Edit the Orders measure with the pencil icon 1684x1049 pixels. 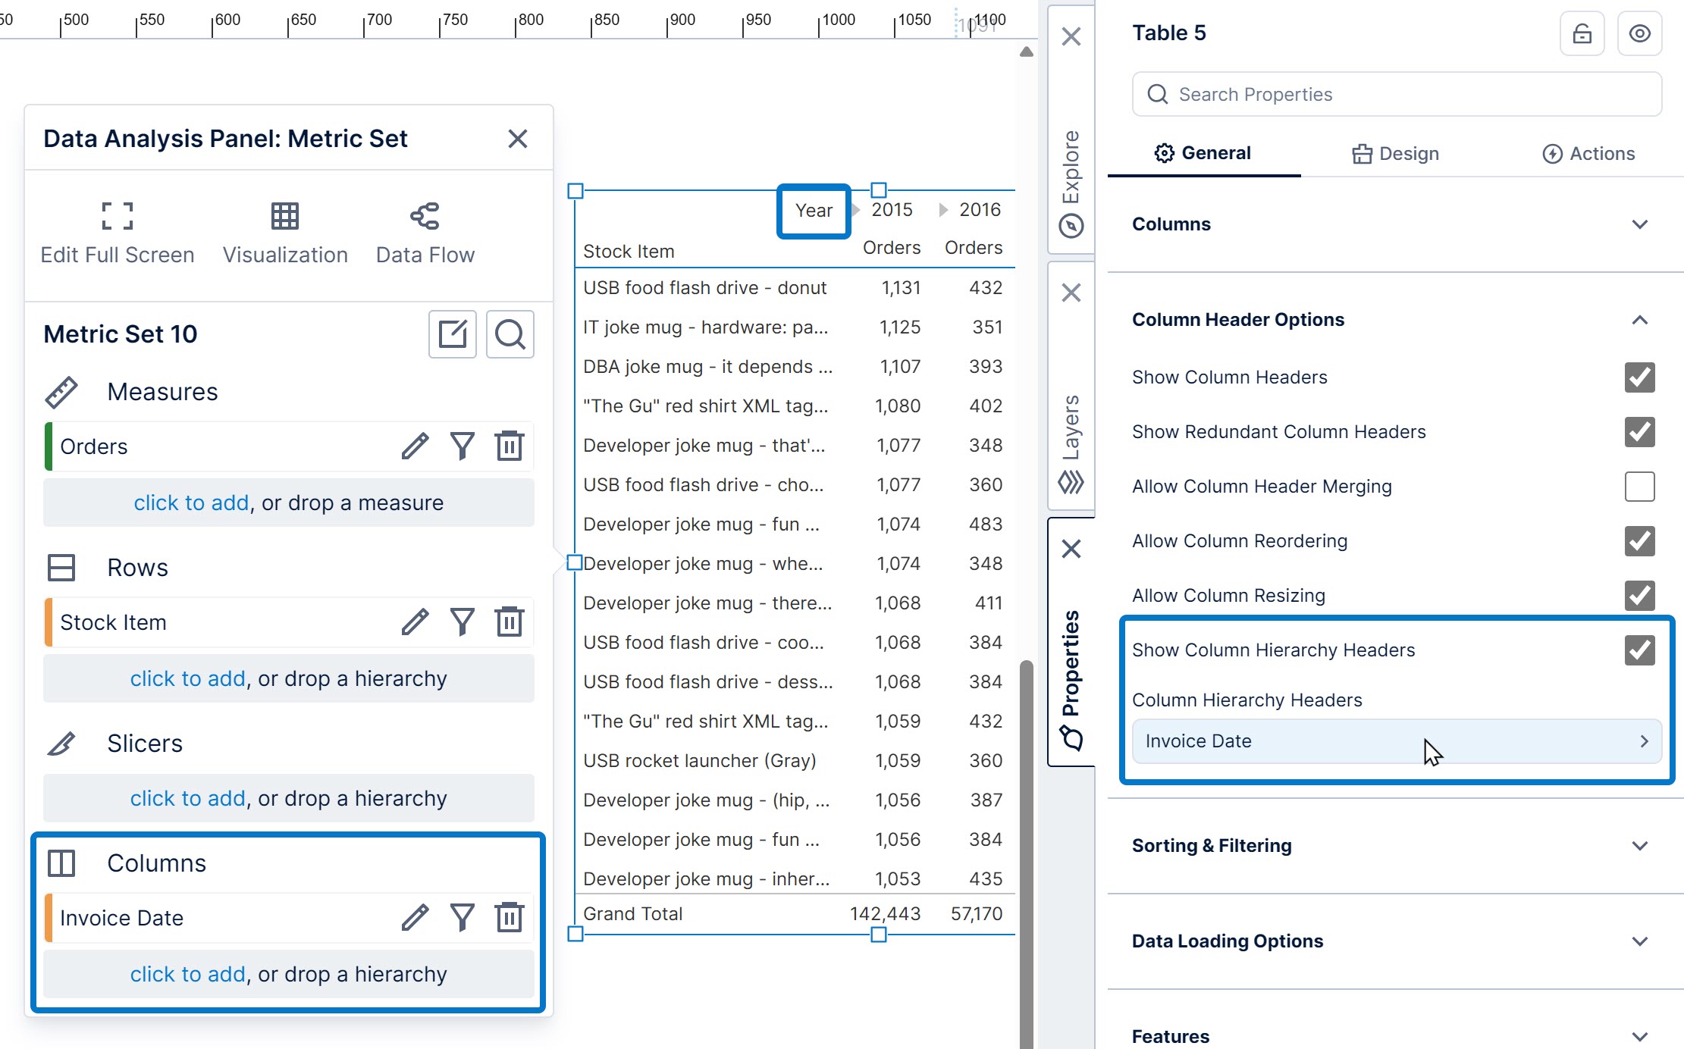[416, 446]
